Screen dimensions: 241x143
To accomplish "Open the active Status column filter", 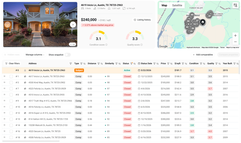I will (131, 64).
